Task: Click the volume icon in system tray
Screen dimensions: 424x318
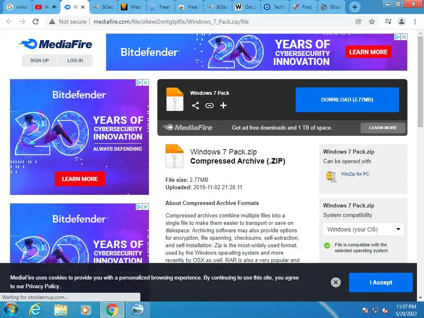Action: [x=385, y=310]
